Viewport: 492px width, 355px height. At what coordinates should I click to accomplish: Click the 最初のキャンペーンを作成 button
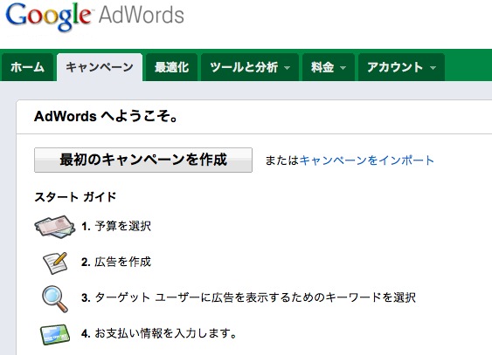tap(143, 160)
